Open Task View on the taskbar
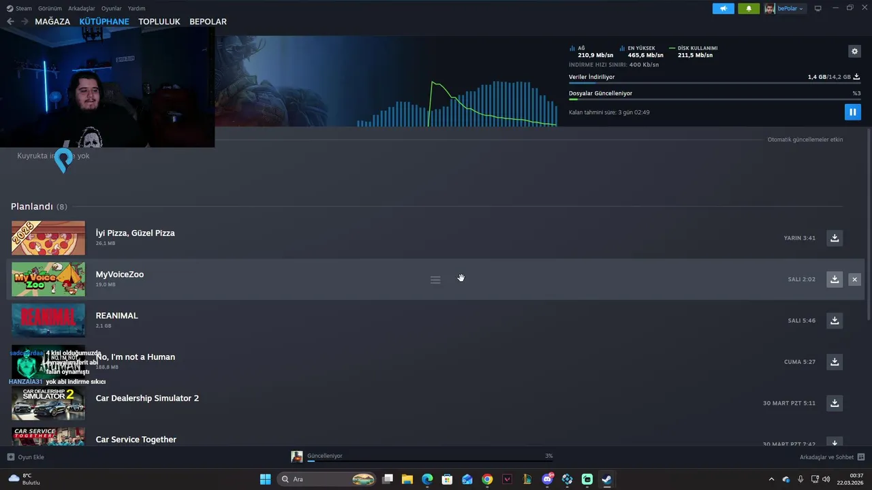The width and height of the screenshot is (872, 490). pos(388,479)
